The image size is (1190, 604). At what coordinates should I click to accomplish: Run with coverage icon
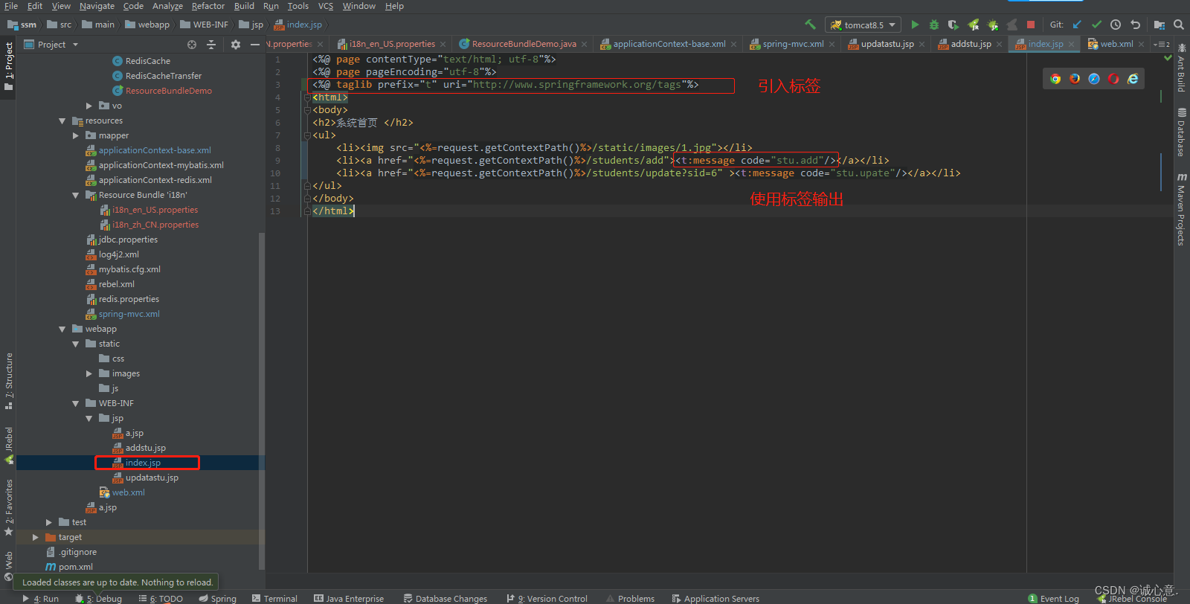pyautogui.click(x=953, y=25)
